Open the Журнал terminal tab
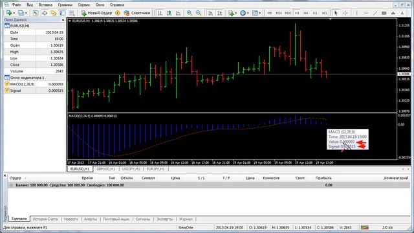Screen dimensions: 414x233 [x=186, y=219]
